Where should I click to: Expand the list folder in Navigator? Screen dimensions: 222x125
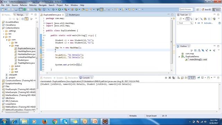coord(10,42)
